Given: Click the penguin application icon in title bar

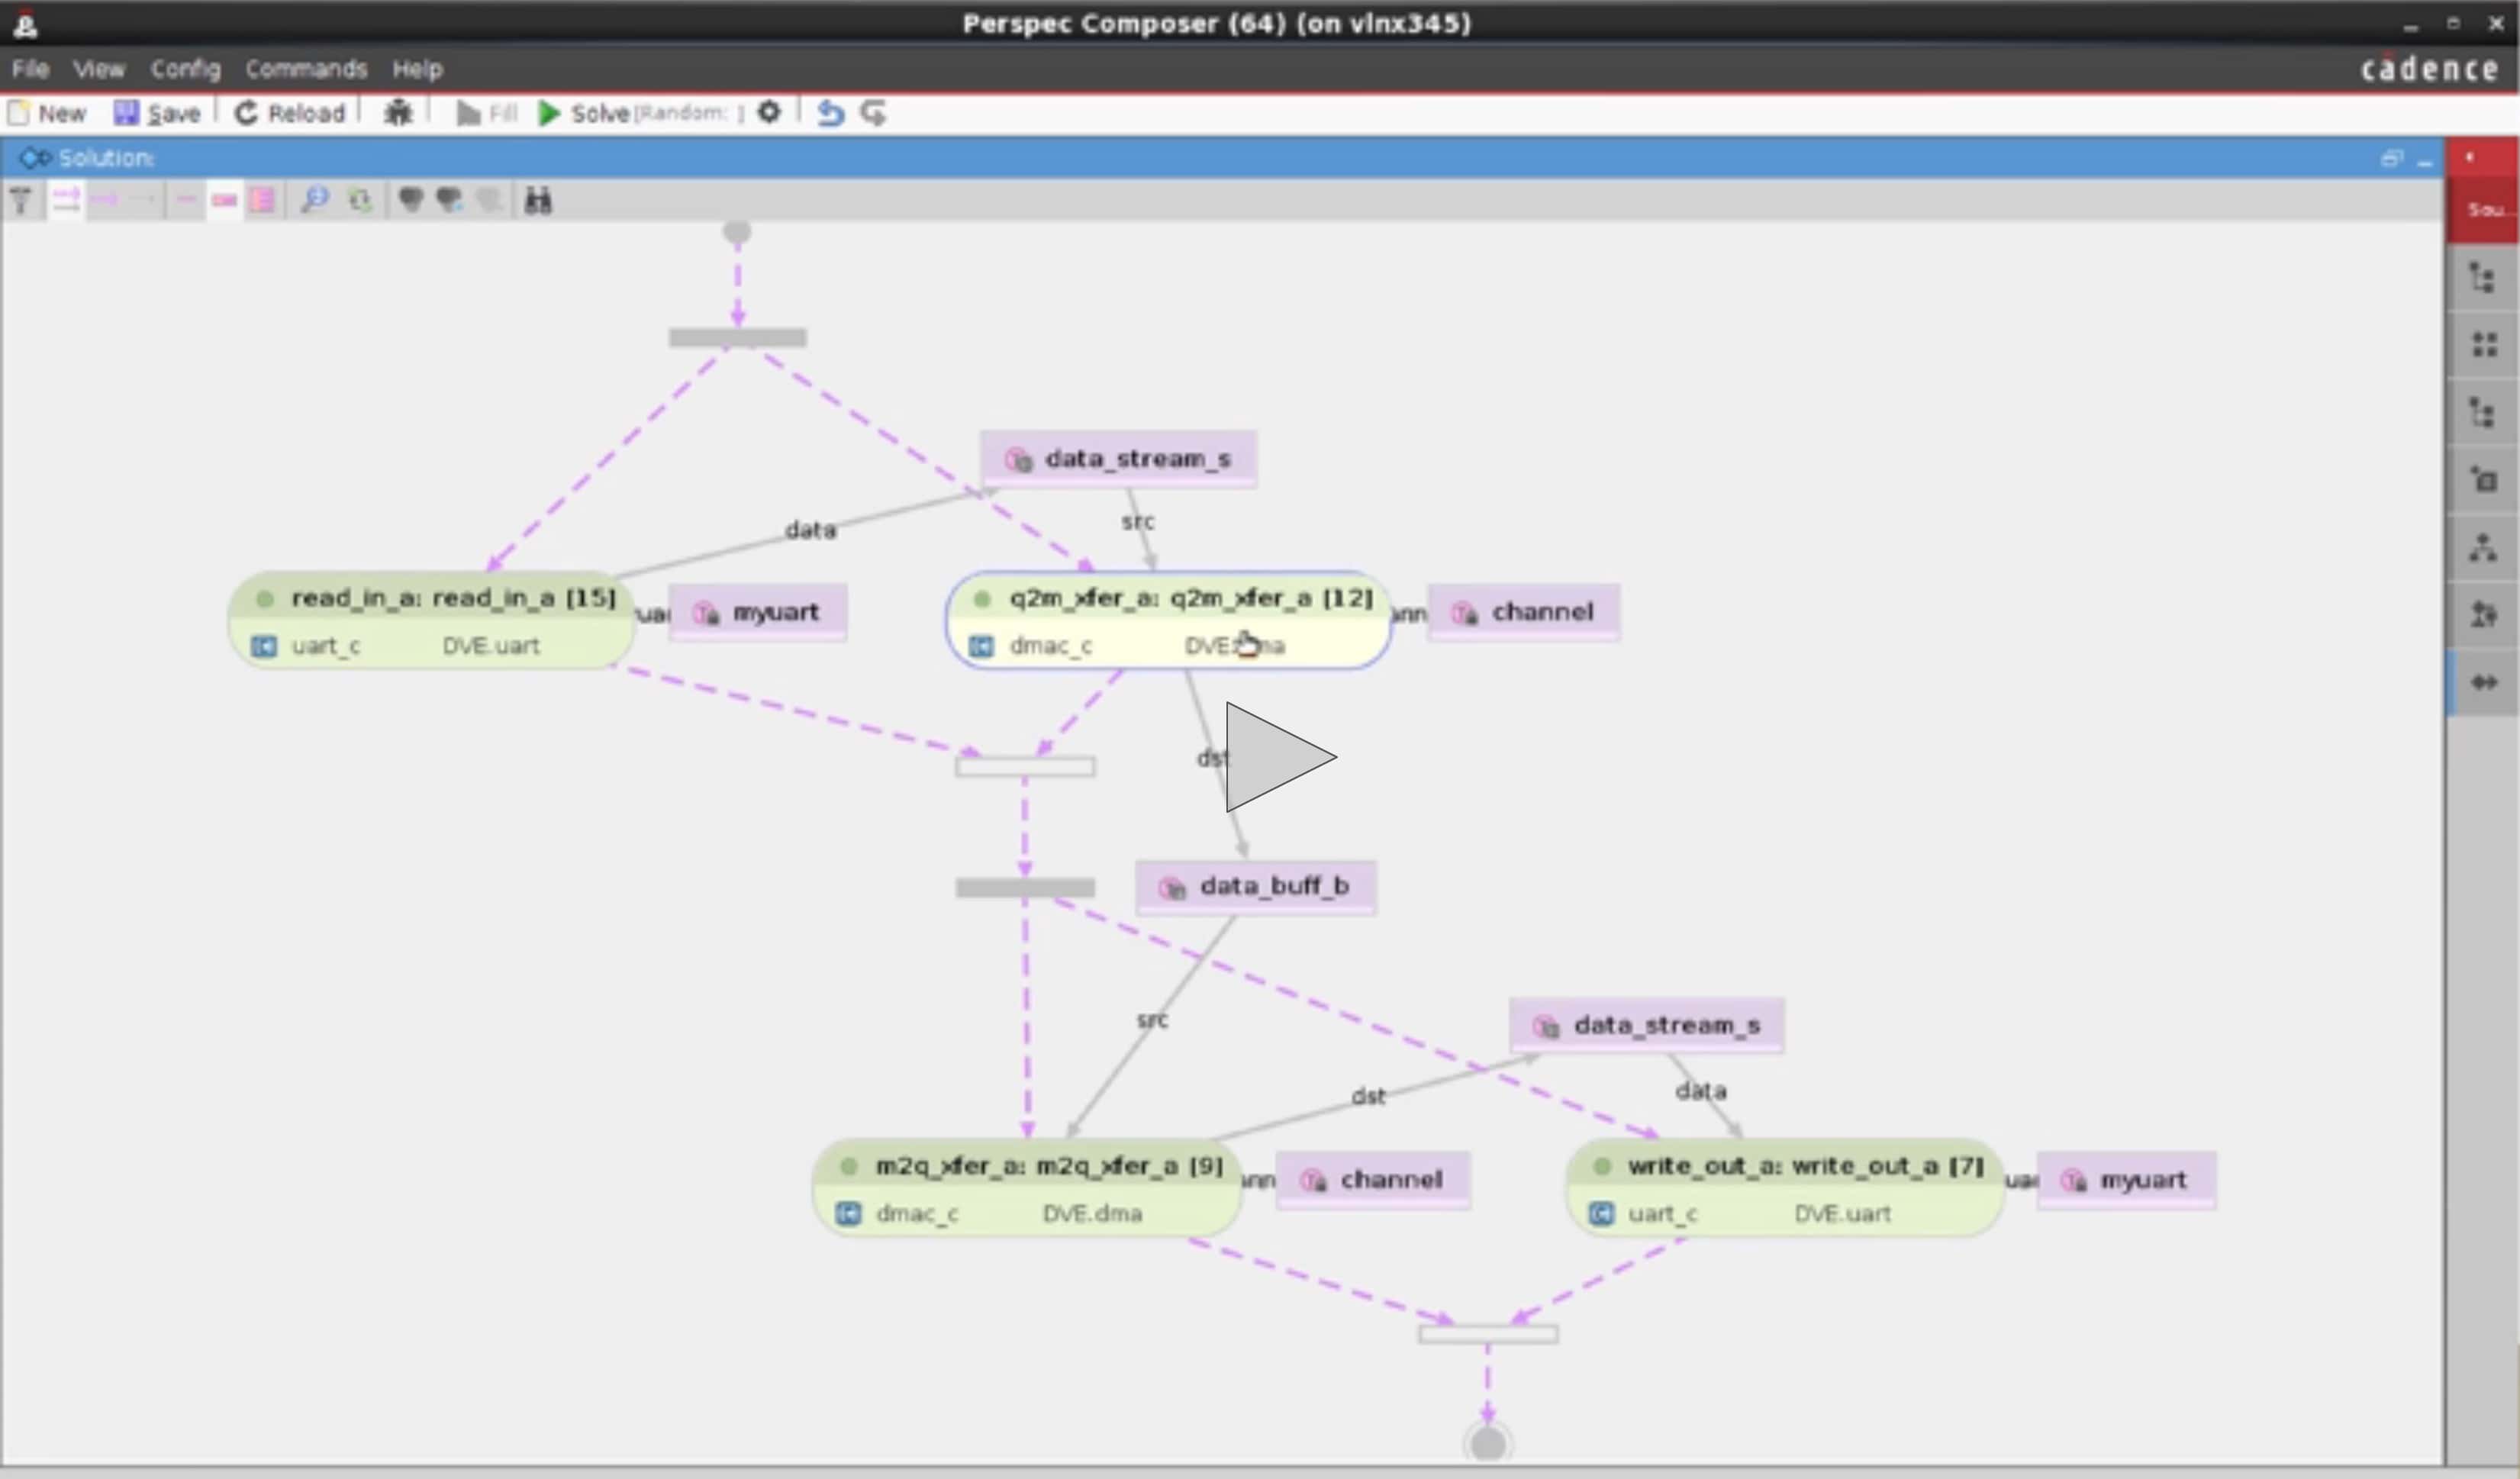Looking at the screenshot, I should tap(25, 22).
